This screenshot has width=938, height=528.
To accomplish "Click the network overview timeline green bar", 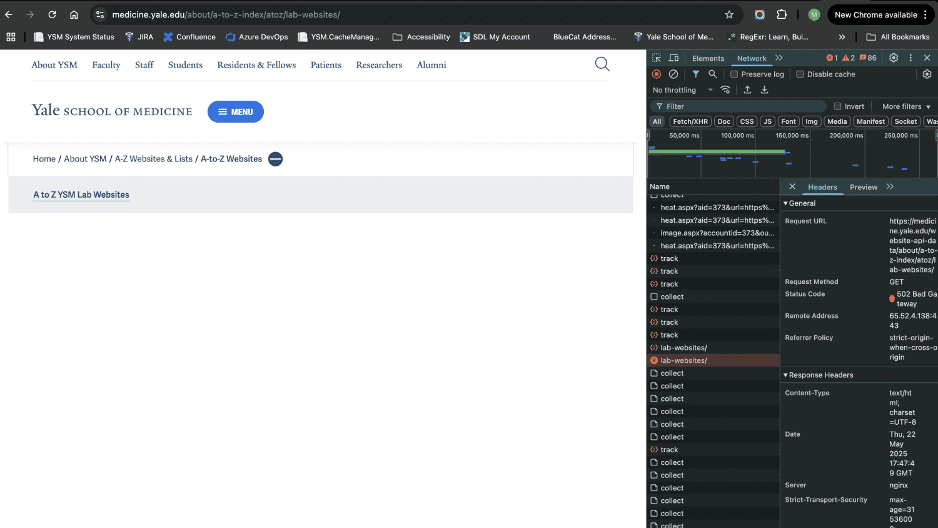I will click(717, 151).
